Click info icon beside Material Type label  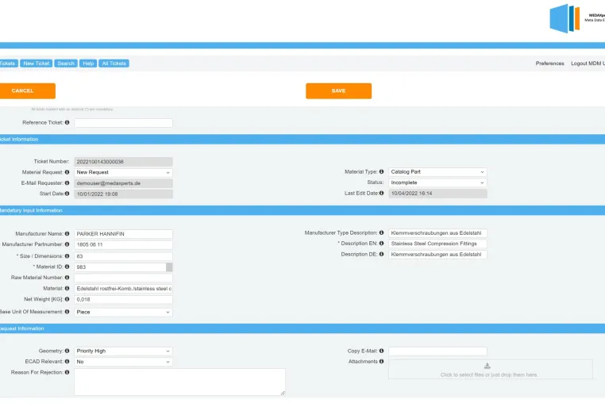click(381, 171)
